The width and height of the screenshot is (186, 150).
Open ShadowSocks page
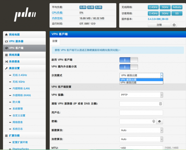click(20, 148)
